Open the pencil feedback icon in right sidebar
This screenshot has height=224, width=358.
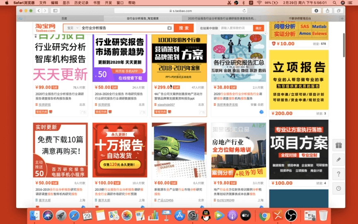[339, 160]
